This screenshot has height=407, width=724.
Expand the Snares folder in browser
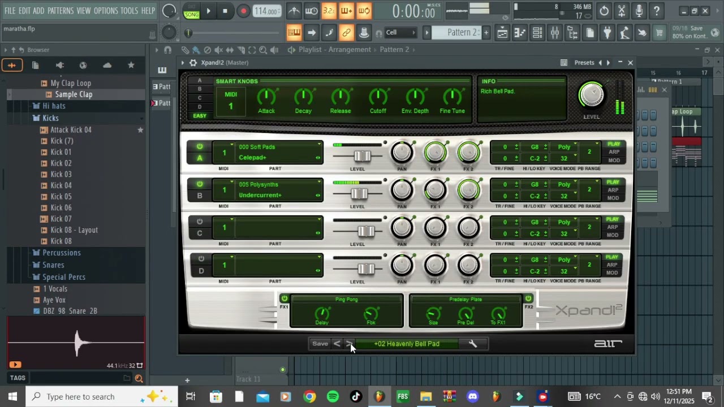tap(53, 265)
